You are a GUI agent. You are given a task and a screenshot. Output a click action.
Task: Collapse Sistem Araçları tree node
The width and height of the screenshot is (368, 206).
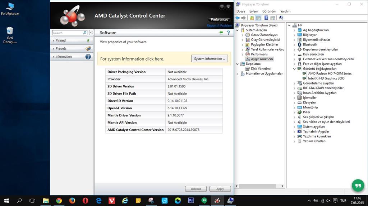pos(237,30)
